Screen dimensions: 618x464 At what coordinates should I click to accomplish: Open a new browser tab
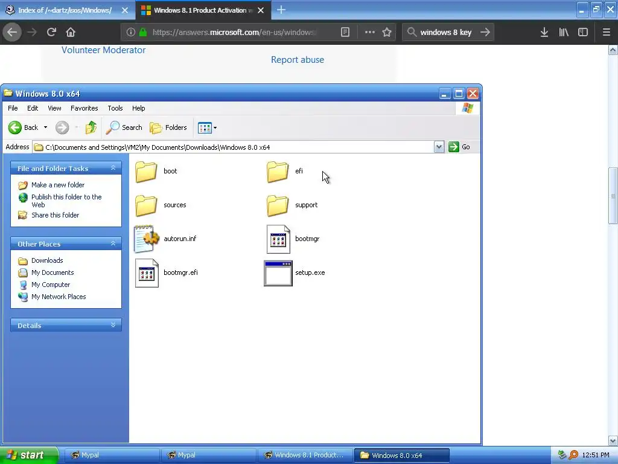[x=281, y=10]
